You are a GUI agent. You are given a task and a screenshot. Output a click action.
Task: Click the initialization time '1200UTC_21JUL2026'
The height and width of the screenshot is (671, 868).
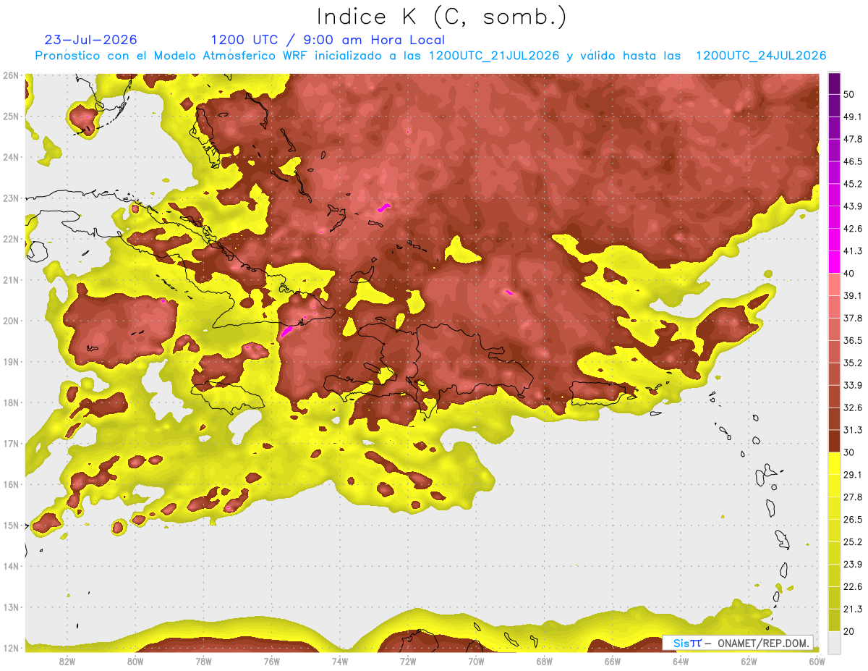(x=494, y=56)
